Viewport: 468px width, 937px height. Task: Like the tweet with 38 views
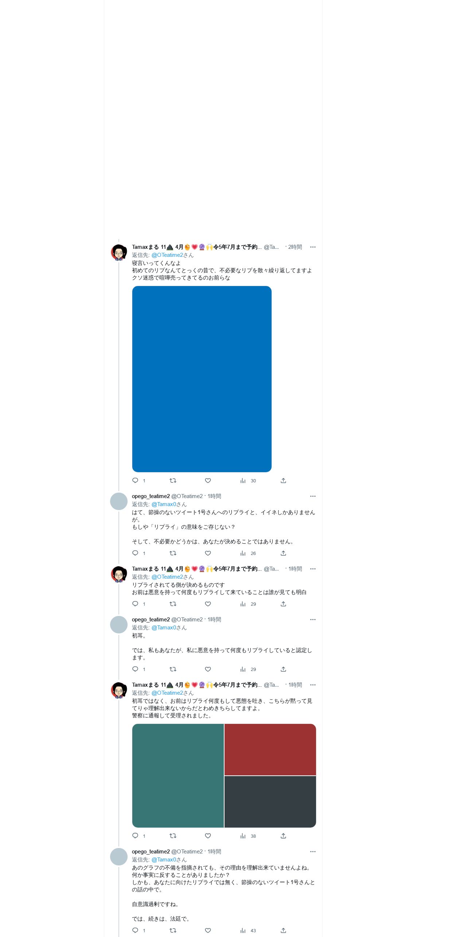[x=208, y=836]
